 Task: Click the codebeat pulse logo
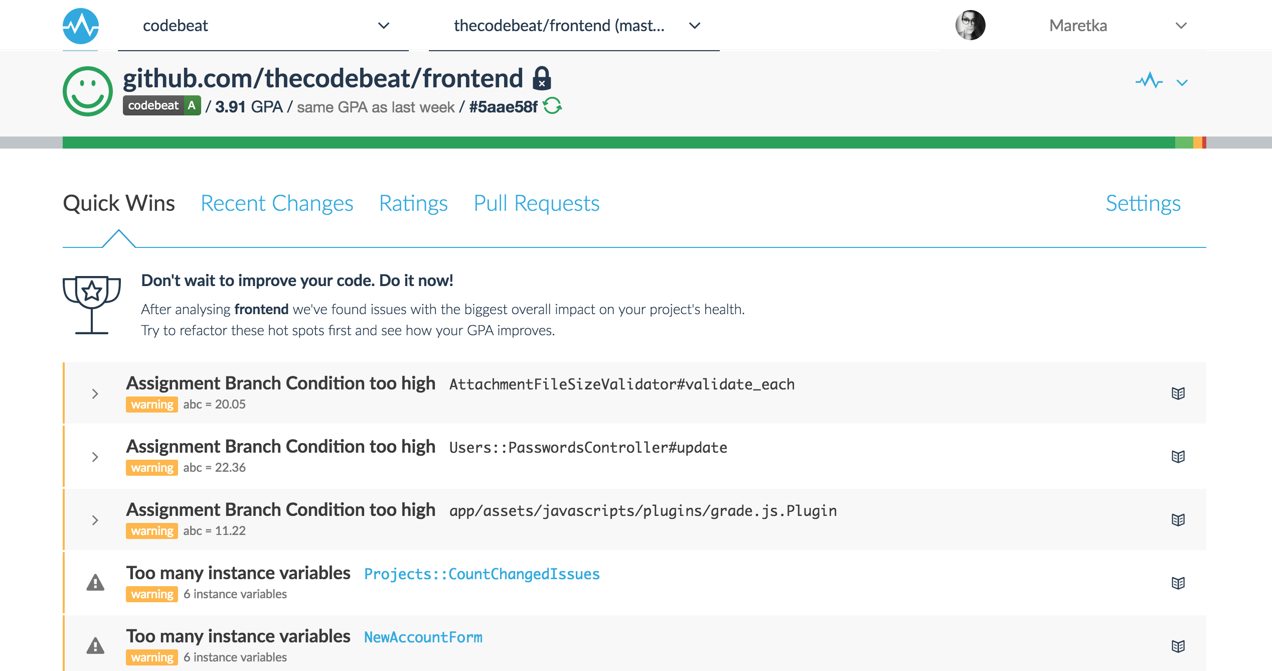pyautogui.click(x=80, y=26)
